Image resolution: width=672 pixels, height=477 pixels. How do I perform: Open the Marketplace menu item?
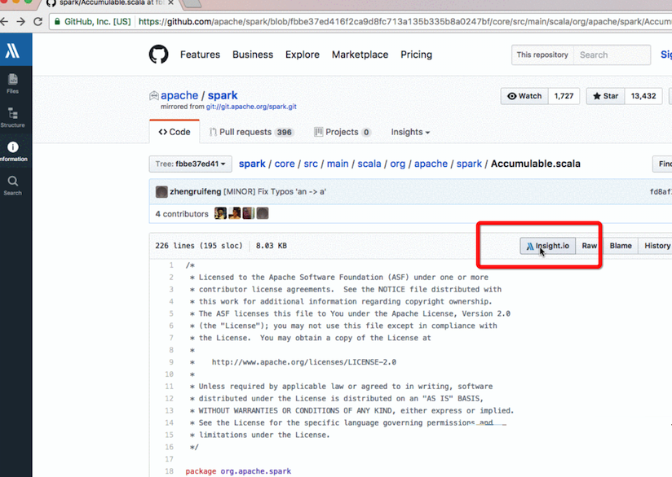[360, 55]
